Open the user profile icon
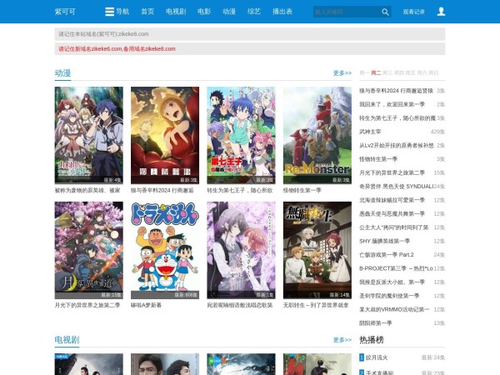This screenshot has height=375, width=500. pyautogui.click(x=441, y=12)
